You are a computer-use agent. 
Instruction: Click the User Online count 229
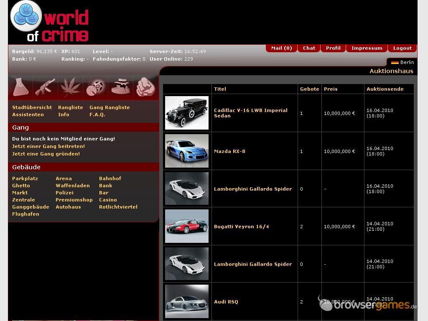[x=189, y=59]
